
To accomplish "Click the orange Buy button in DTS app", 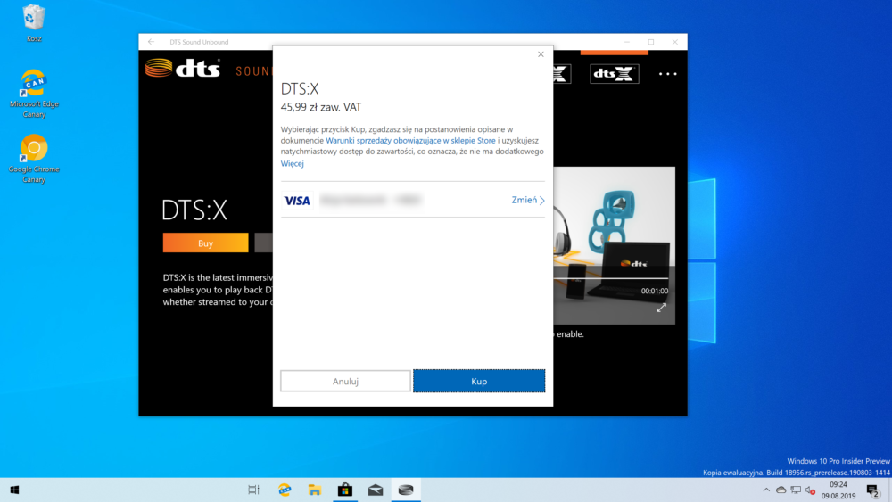I will [x=205, y=243].
